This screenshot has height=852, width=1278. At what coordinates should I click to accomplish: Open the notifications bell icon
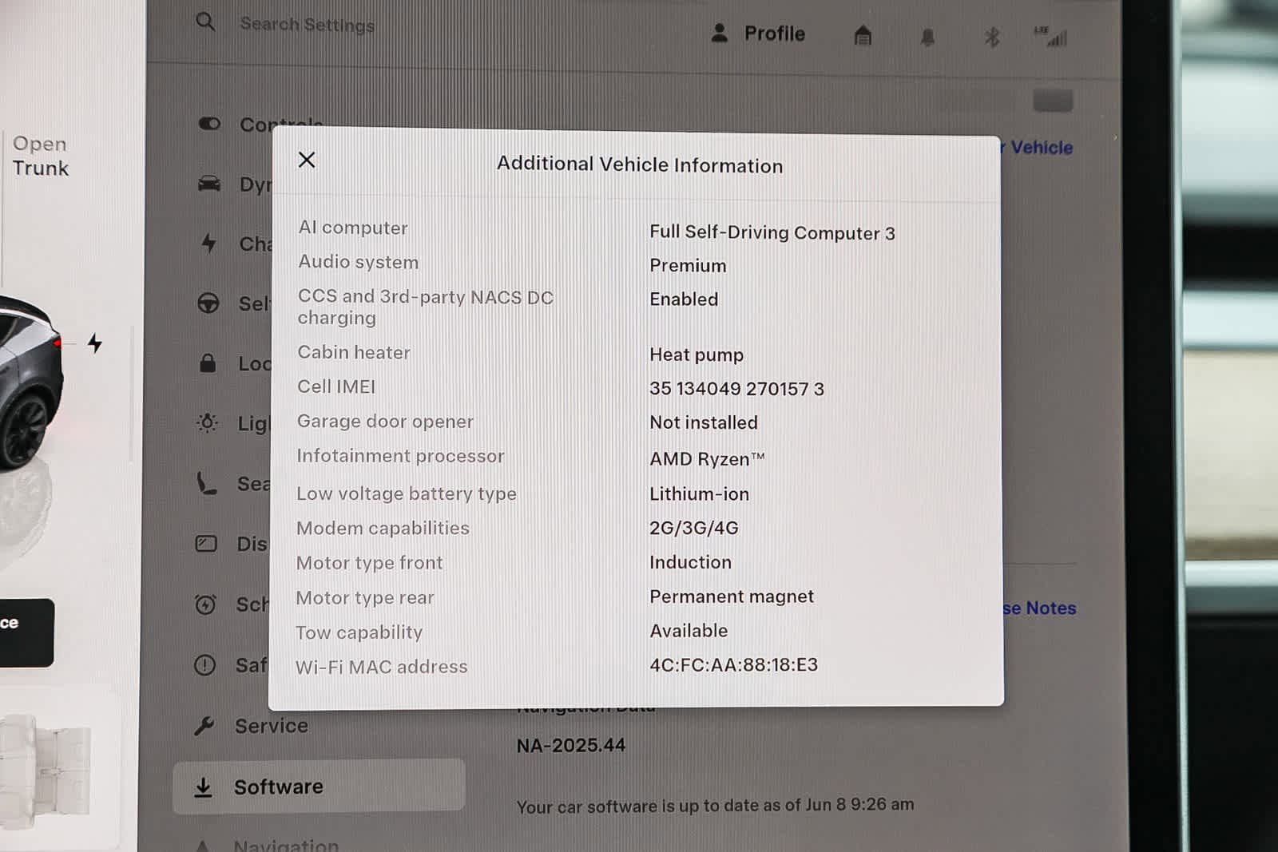pyautogui.click(x=927, y=37)
